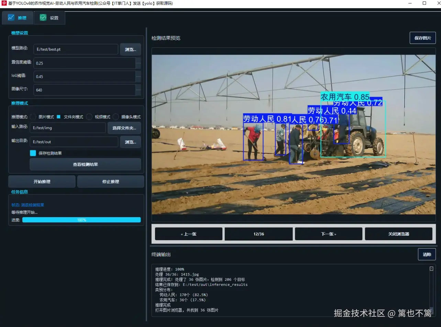Click the 置信度阈值 field showing 0.25
This screenshot has height=327, width=441.
(85, 63)
